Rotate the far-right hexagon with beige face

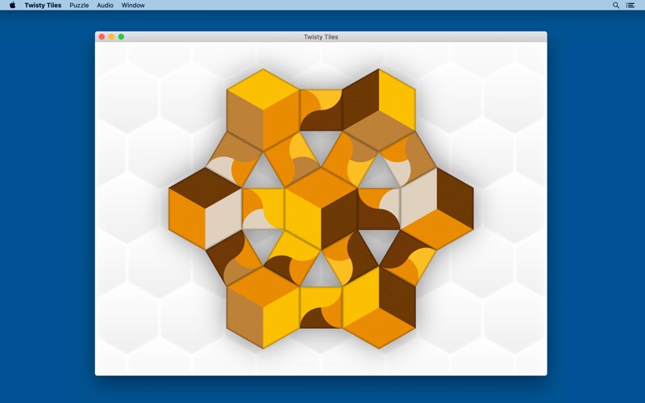point(436,209)
